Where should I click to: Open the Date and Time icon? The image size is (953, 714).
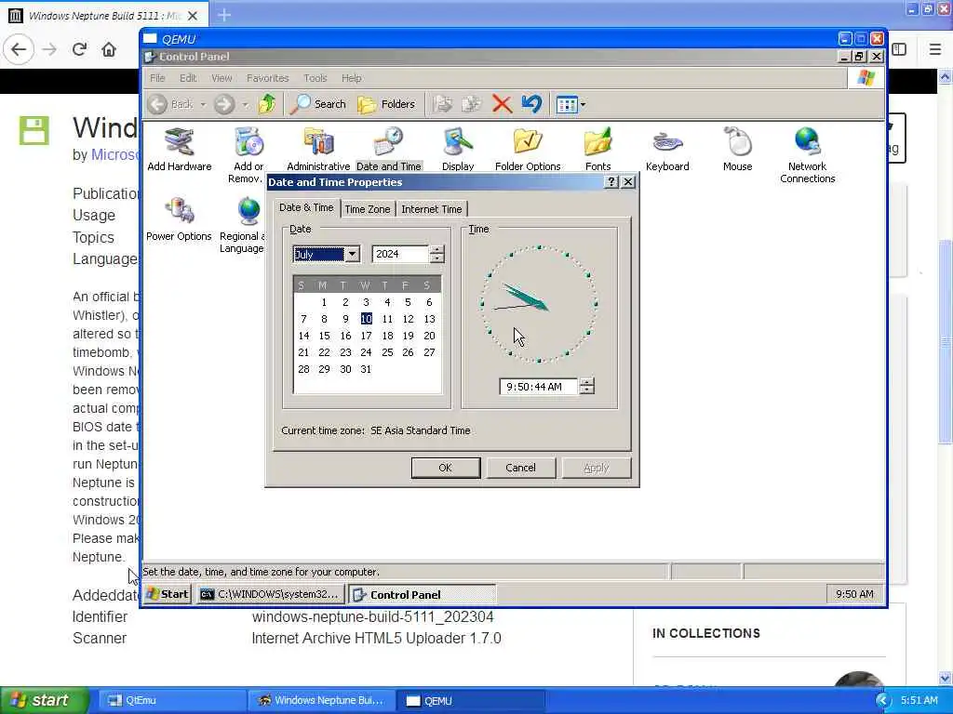pos(388,150)
